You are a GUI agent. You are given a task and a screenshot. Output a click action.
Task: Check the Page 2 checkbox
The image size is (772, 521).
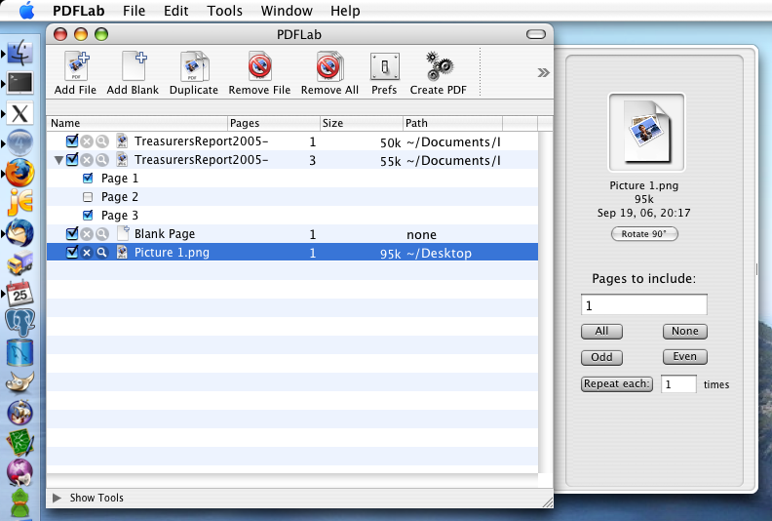[x=88, y=197]
